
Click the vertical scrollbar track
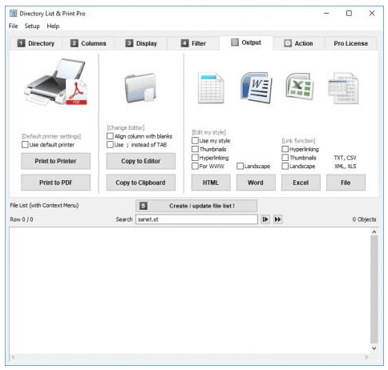374,290
